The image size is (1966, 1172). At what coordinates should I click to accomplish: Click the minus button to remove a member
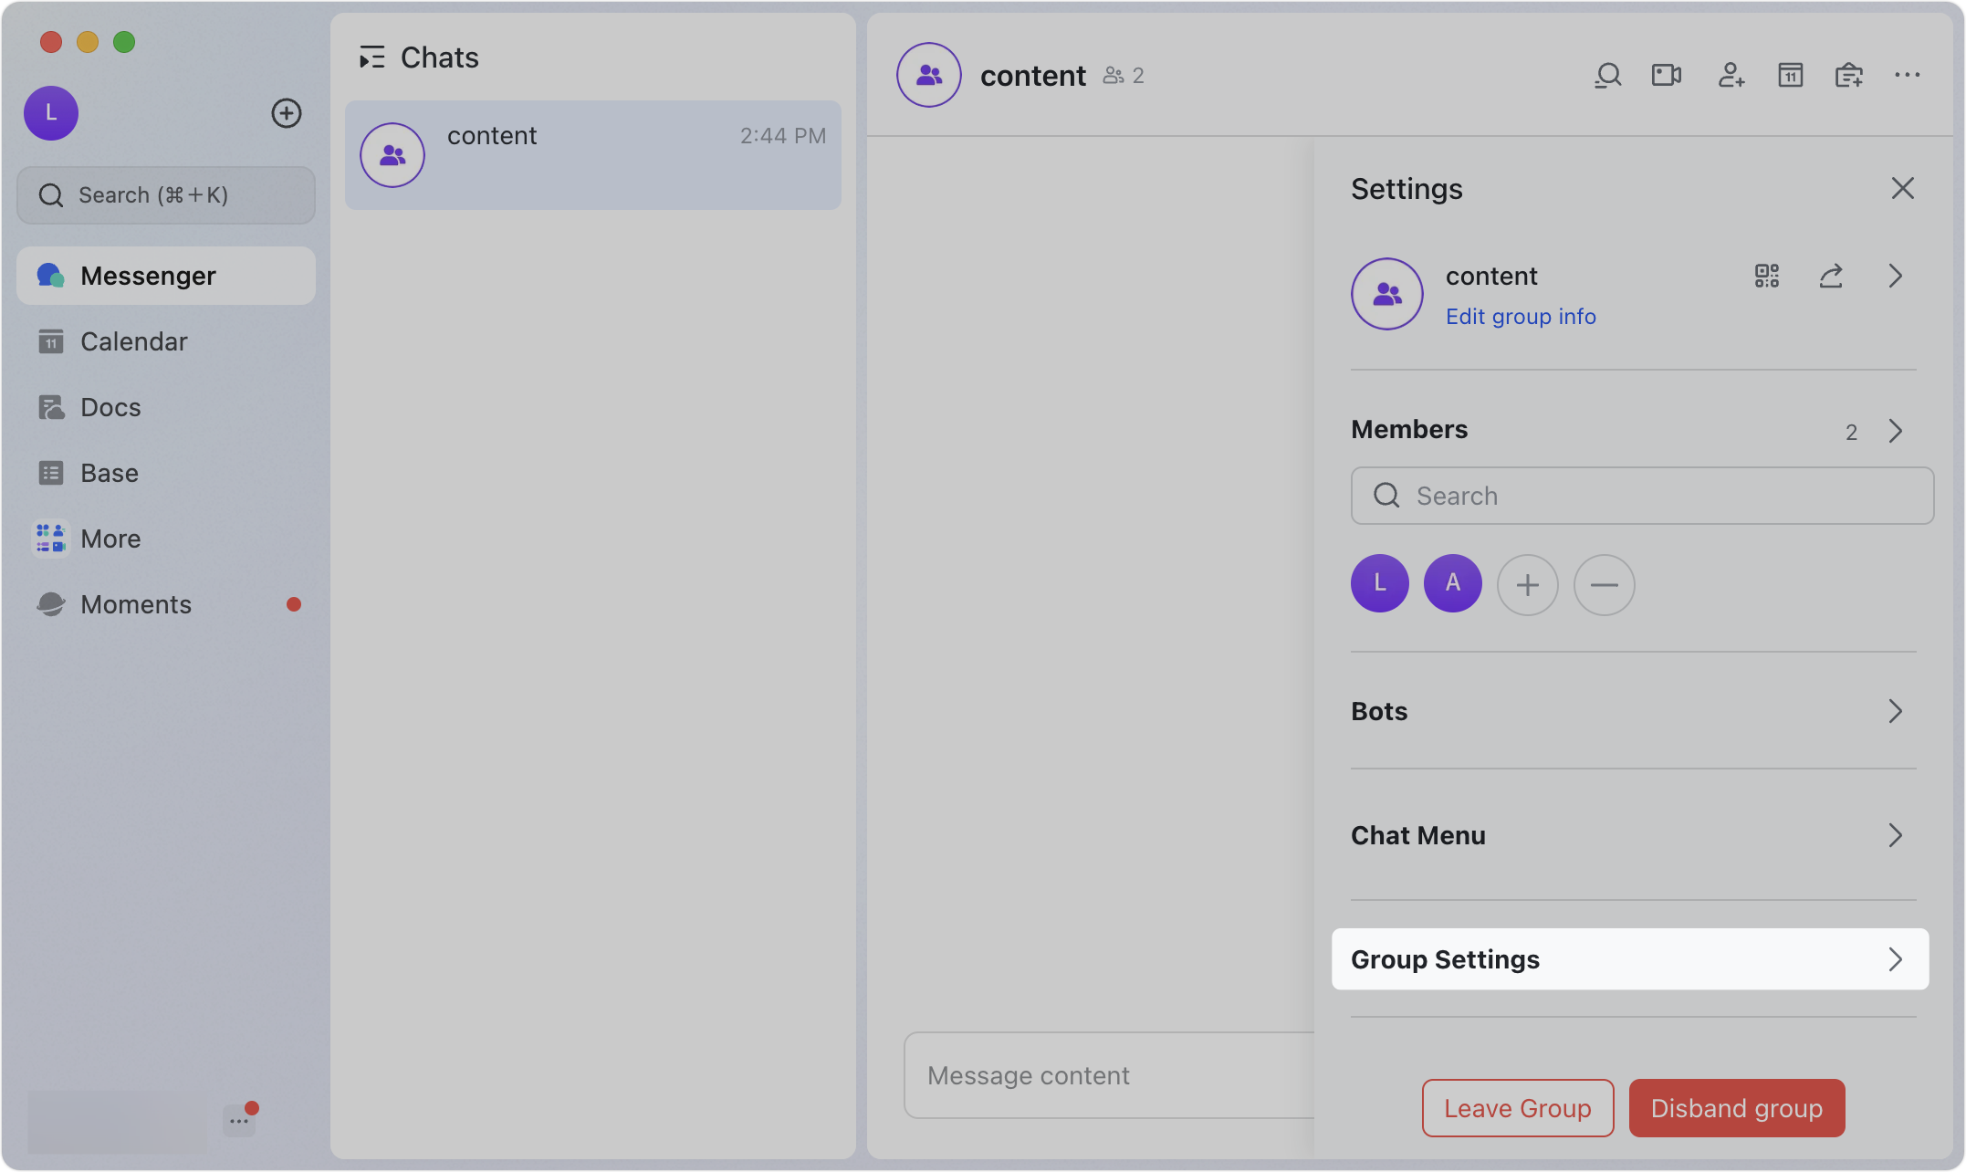click(1604, 585)
